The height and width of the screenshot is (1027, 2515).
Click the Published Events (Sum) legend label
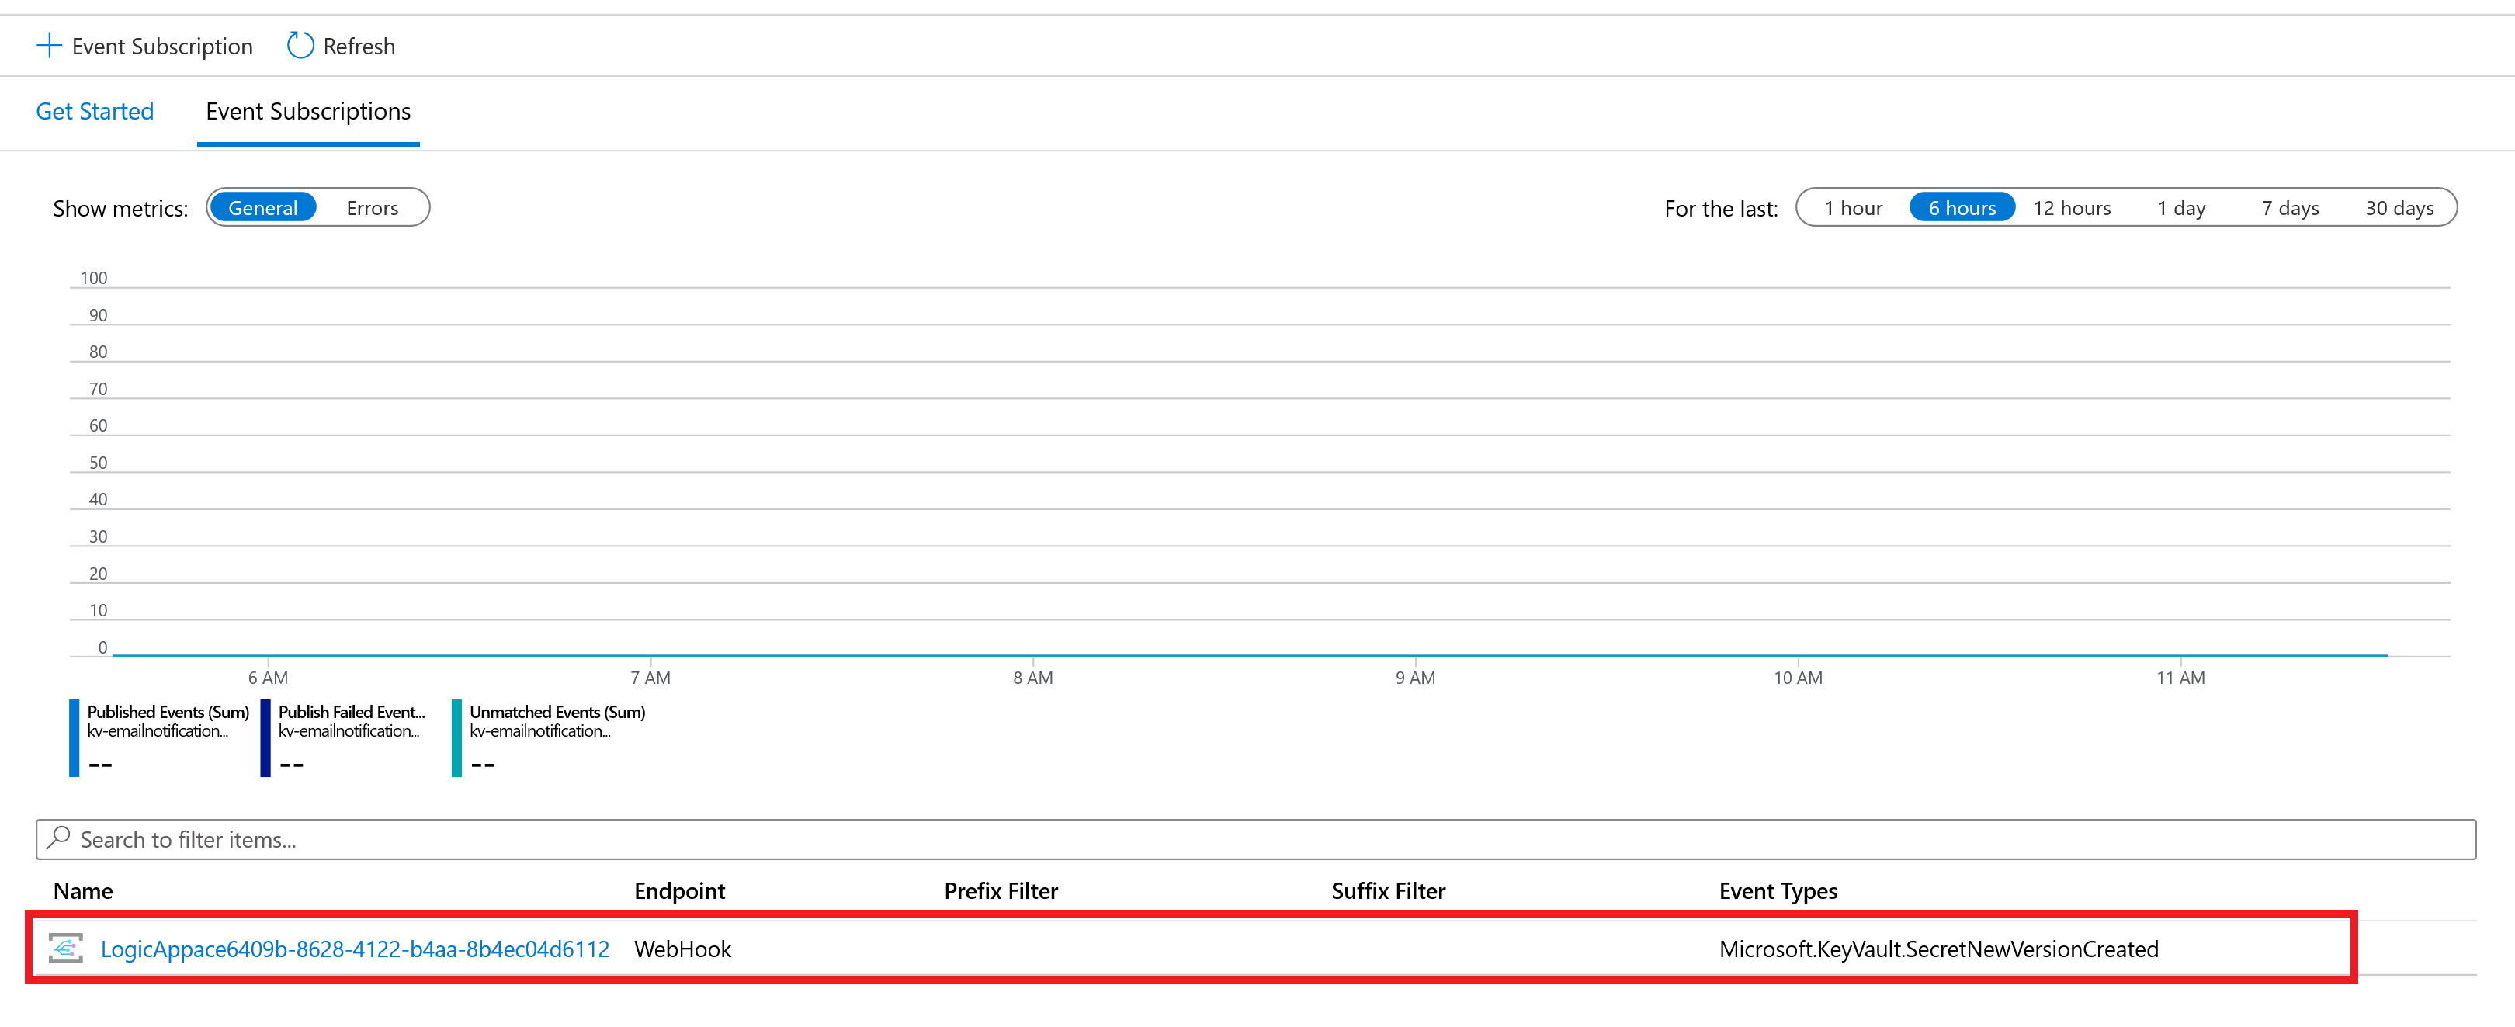tap(168, 712)
